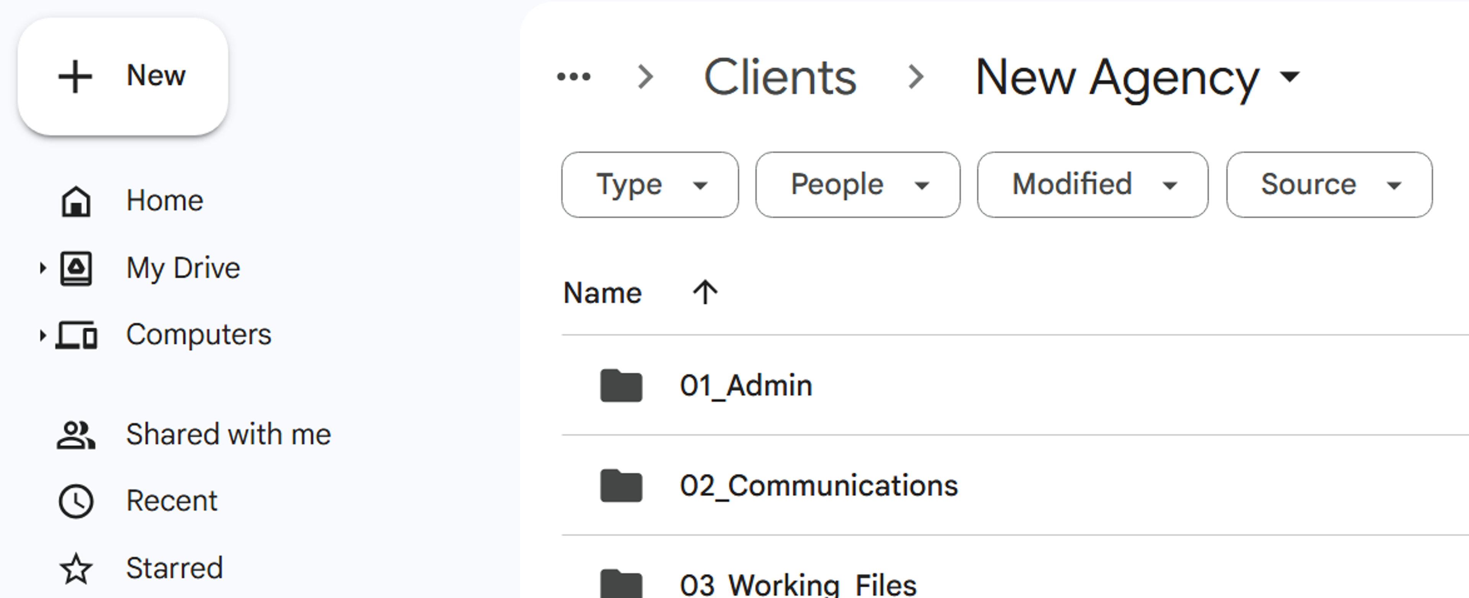This screenshot has width=1469, height=598.
Task: Select the 02_Communications folder name
Action: (x=818, y=486)
